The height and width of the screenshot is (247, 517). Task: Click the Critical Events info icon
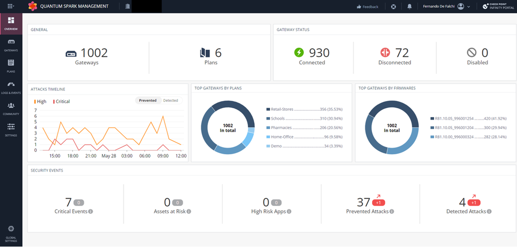coord(91,211)
